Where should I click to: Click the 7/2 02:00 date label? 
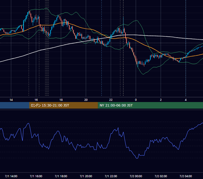click(x=161, y=176)
